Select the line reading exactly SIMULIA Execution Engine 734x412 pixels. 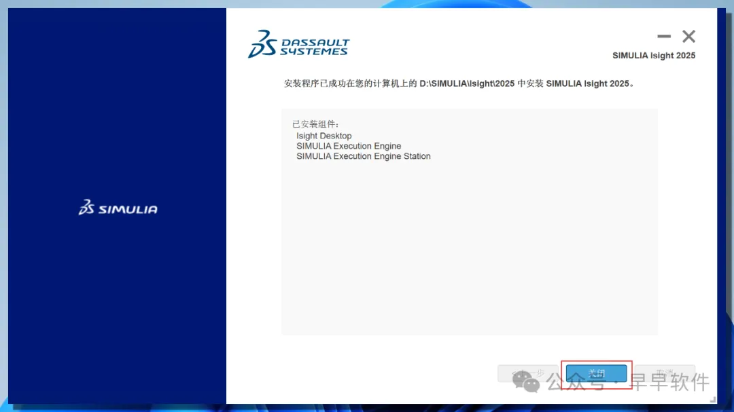click(348, 146)
